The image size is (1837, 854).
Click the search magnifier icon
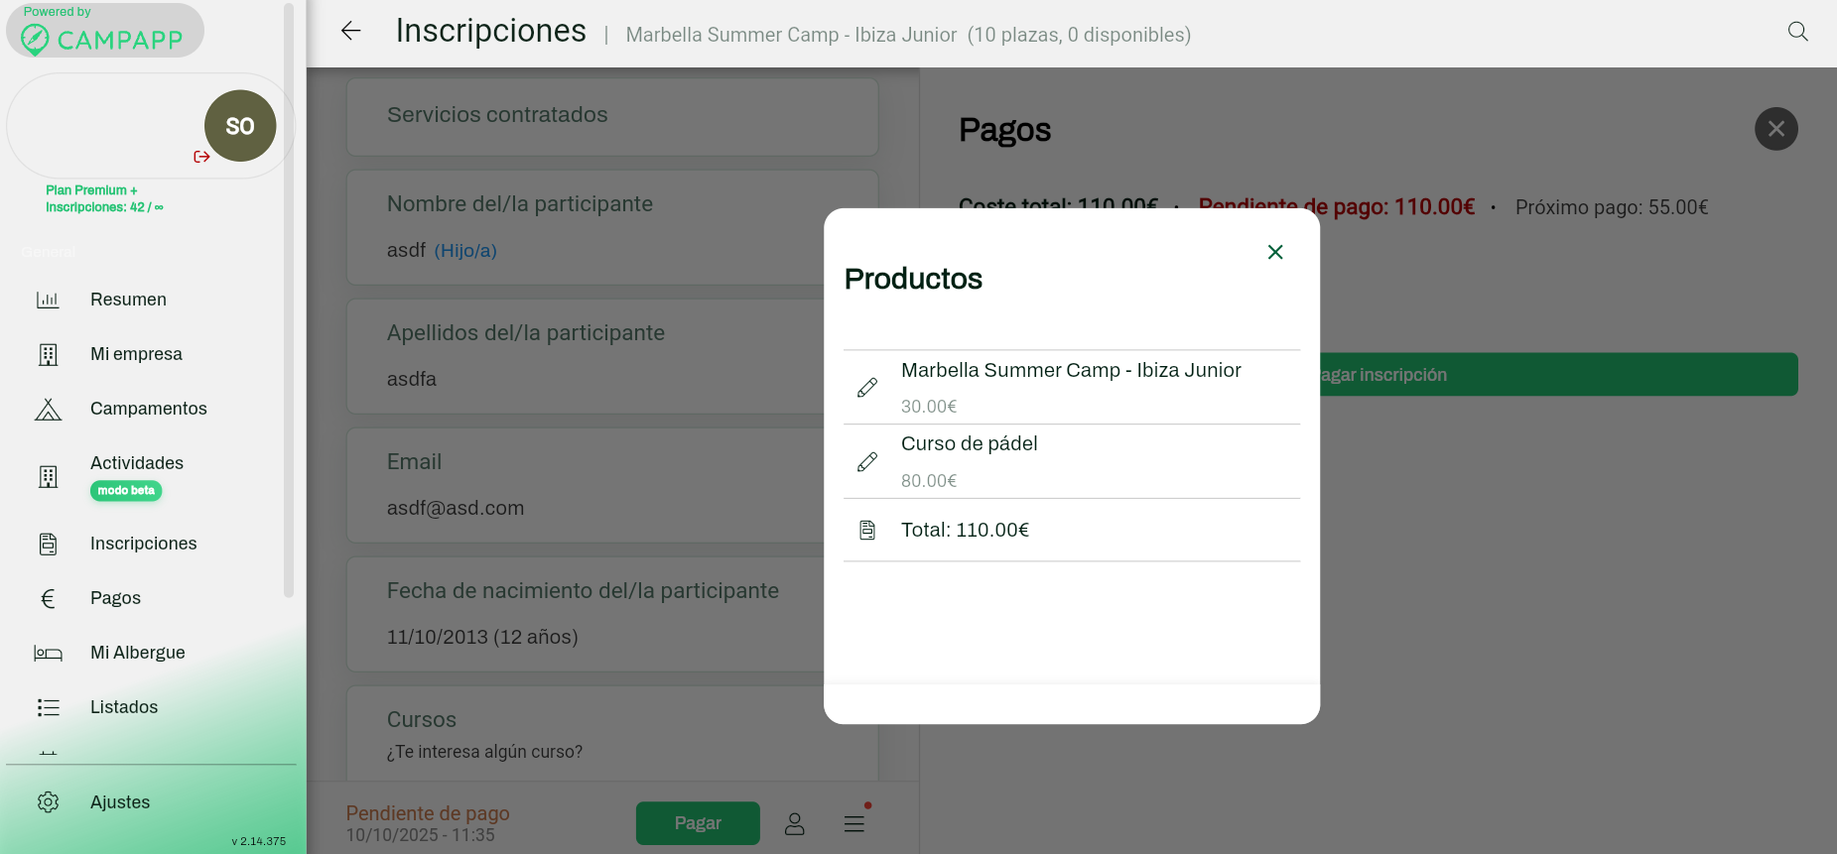point(1797,32)
